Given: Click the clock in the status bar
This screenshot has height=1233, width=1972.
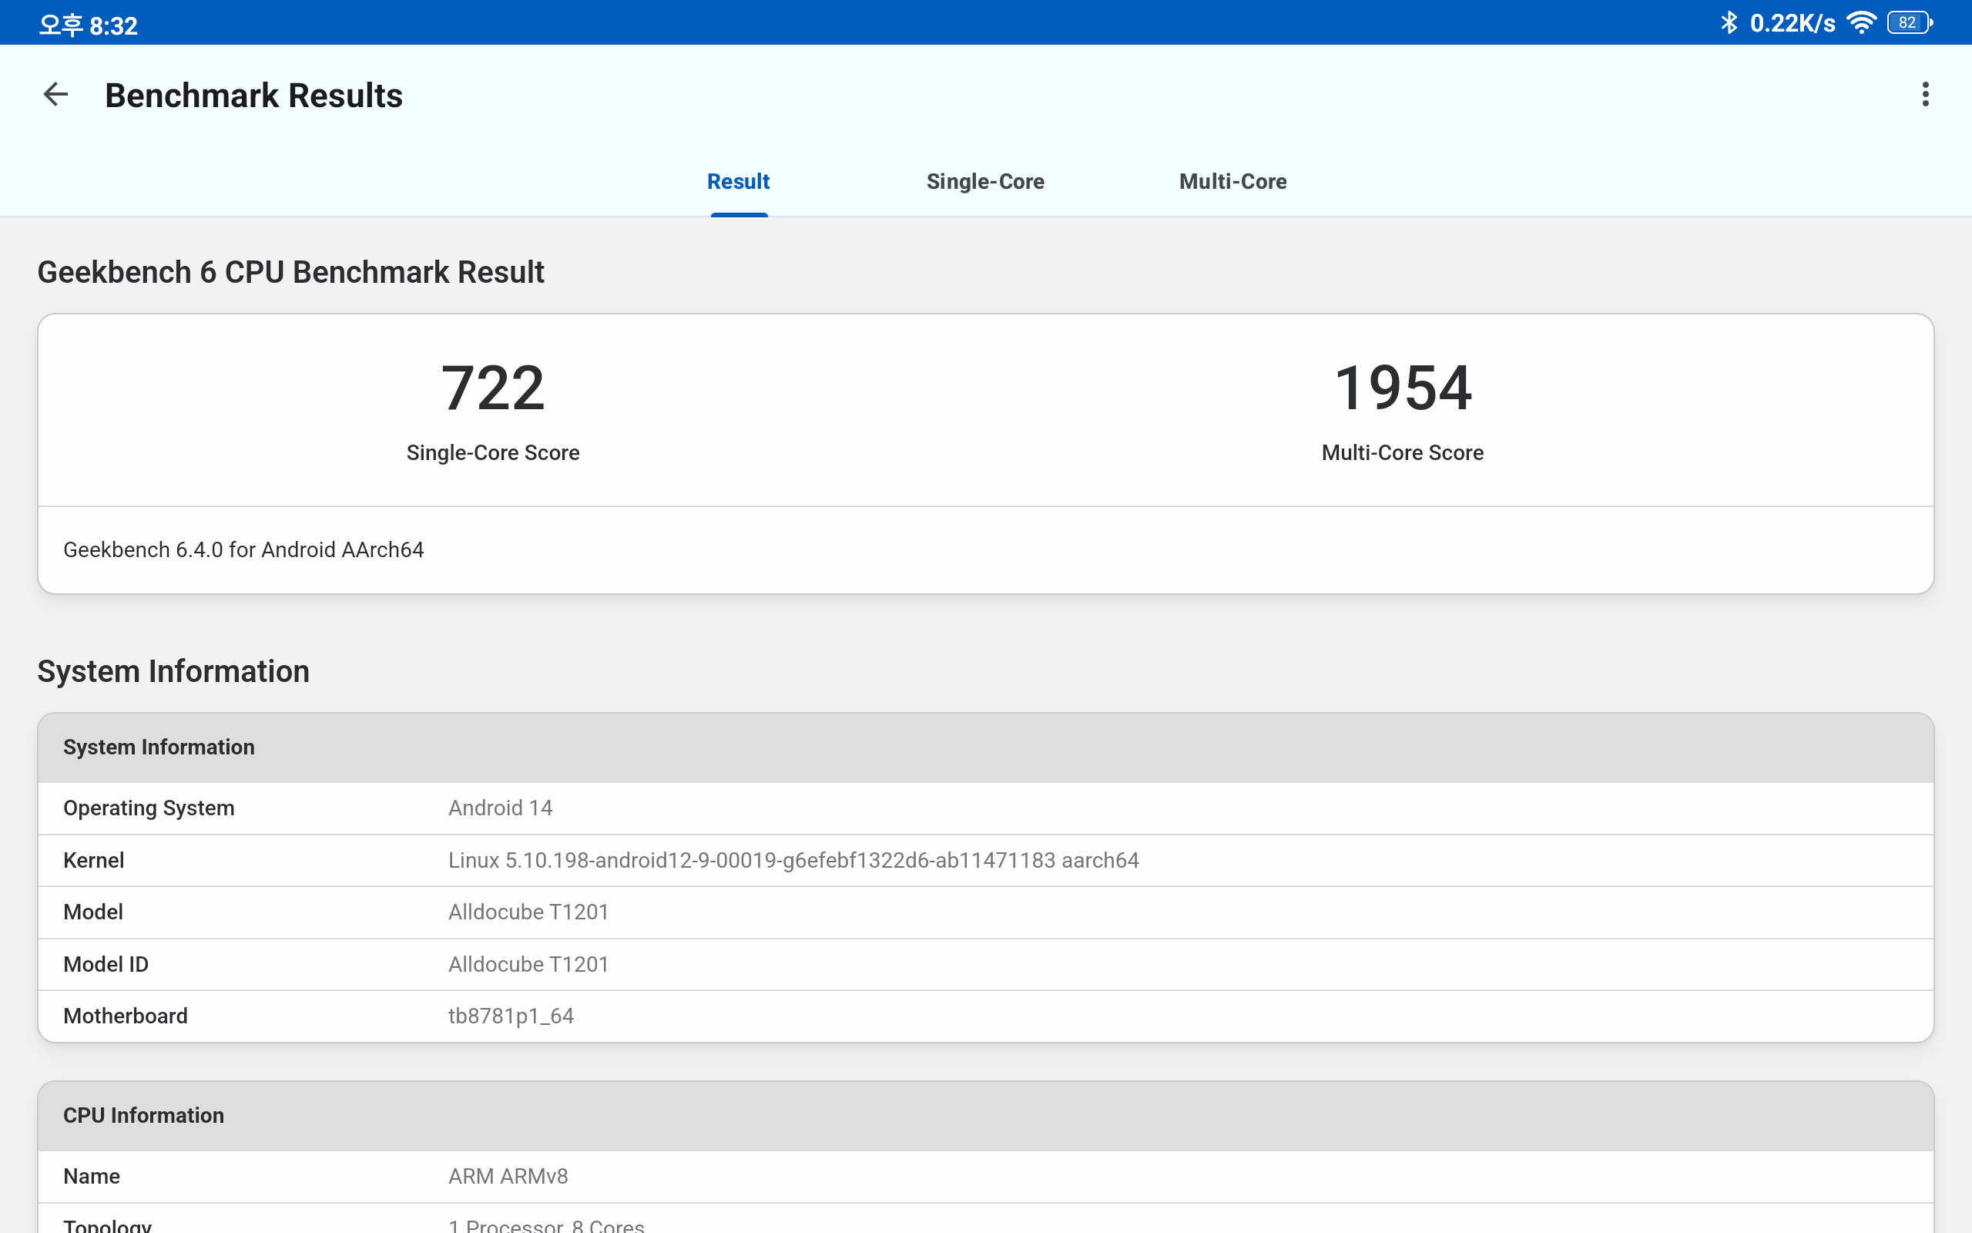Looking at the screenshot, I should tap(89, 25).
